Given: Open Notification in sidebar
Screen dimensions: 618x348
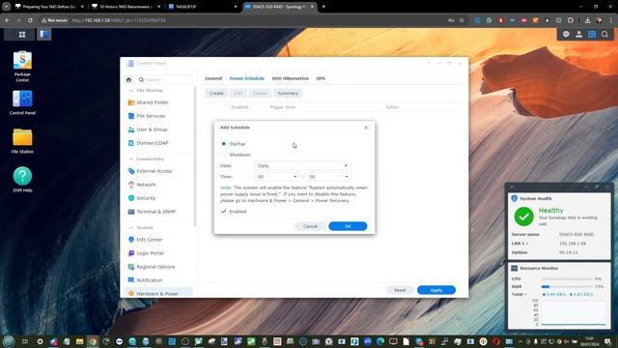Looking at the screenshot, I should [x=150, y=280].
